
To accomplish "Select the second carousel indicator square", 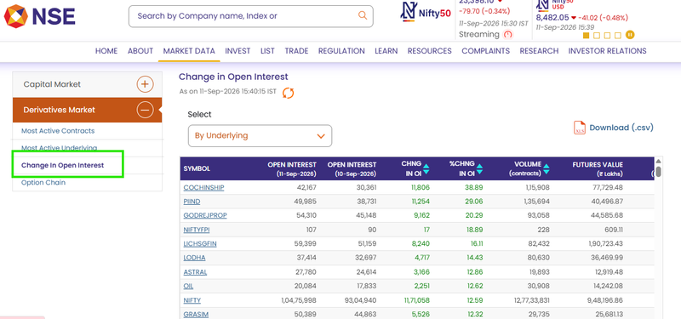I will pyautogui.click(x=597, y=35).
